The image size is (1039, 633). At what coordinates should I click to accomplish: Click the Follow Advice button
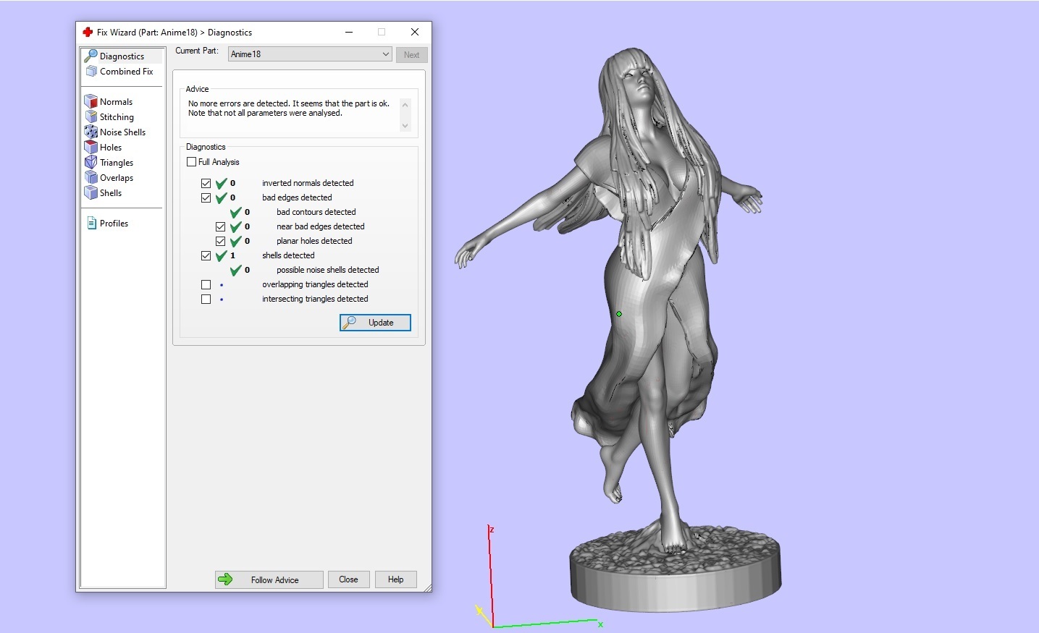pyautogui.click(x=269, y=579)
